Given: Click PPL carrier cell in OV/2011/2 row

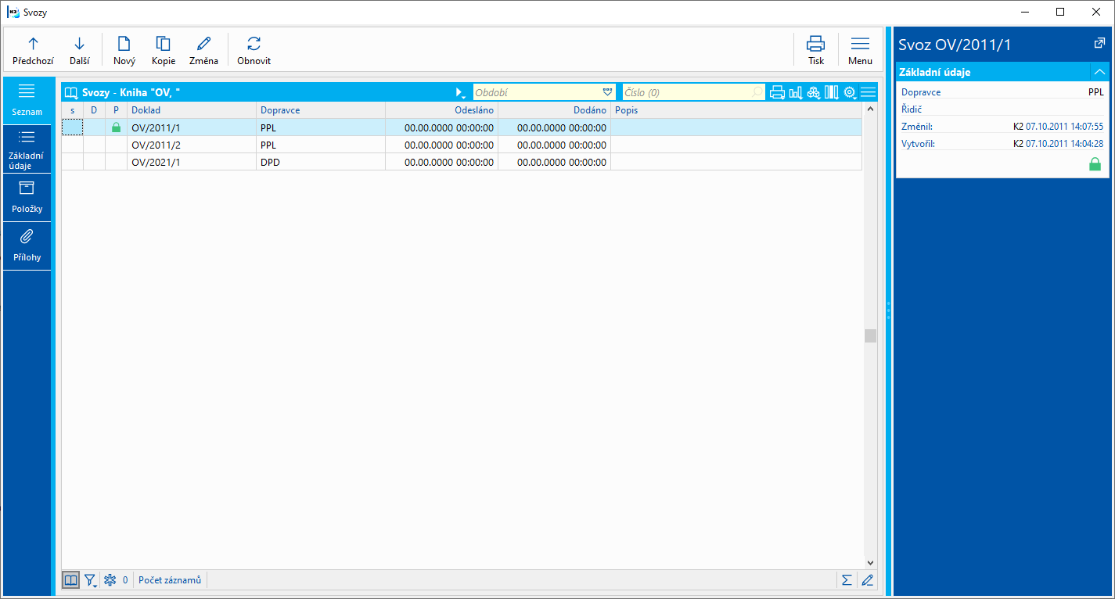Looking at the screenshot, I should click(321, 145).
